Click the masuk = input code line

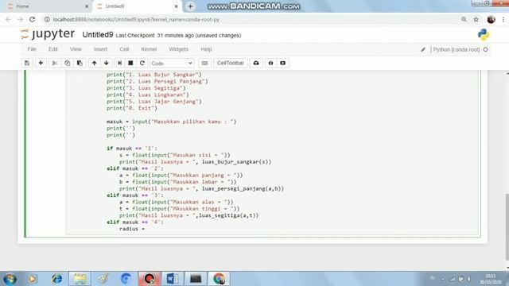(172, 122)
